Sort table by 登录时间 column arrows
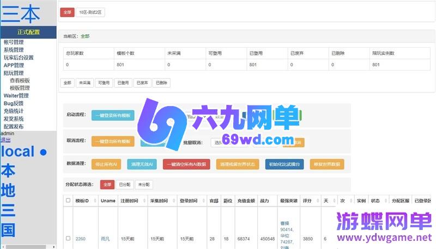The width and height of the screenshot is (436, 249). 203,201
